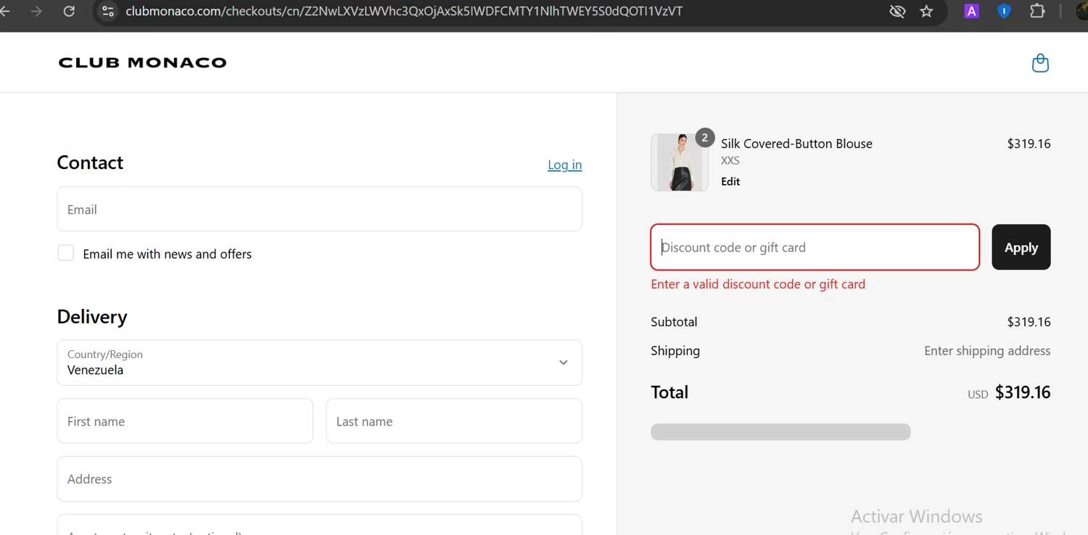The height and width of the screenshot is (535, 1088).
Task: Toggle Email me with news and offers
Action: (66, 253)
